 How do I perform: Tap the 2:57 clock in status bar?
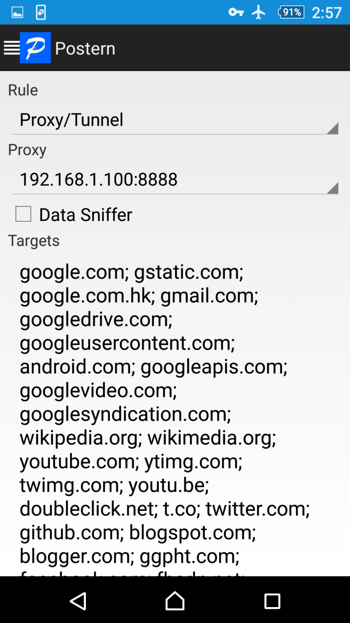click(327, 13)
